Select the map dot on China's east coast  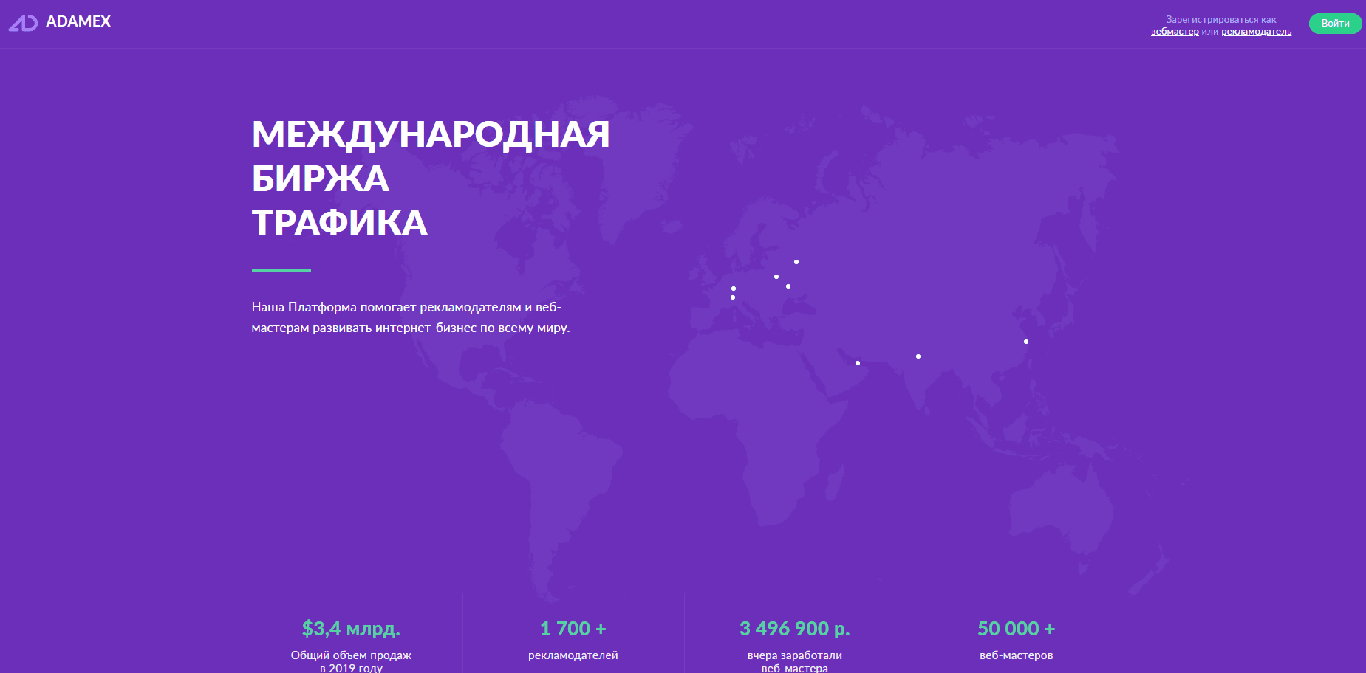[1026, 342]
